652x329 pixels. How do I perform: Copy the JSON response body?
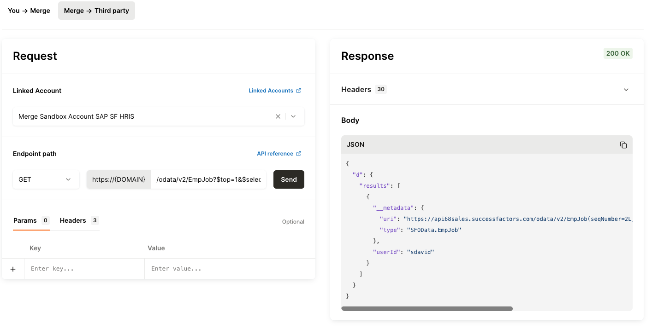623,145
